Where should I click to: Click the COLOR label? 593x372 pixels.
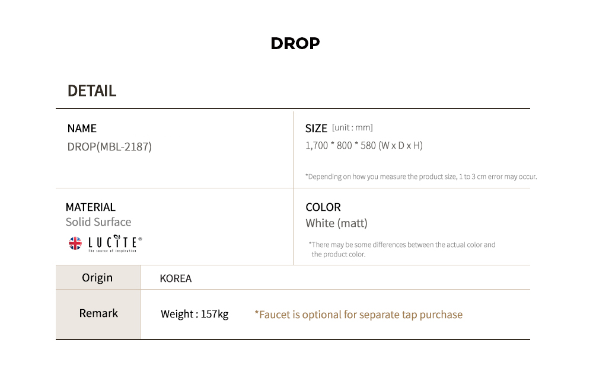[323, 207]
